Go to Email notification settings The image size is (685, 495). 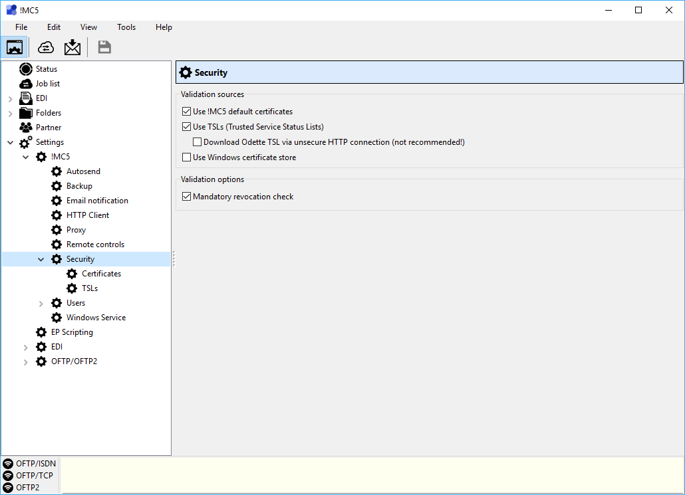click(97, 201)
